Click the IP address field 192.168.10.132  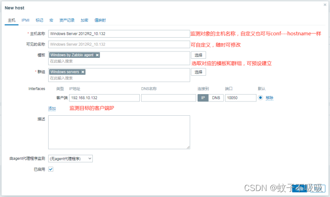(104, 98)
